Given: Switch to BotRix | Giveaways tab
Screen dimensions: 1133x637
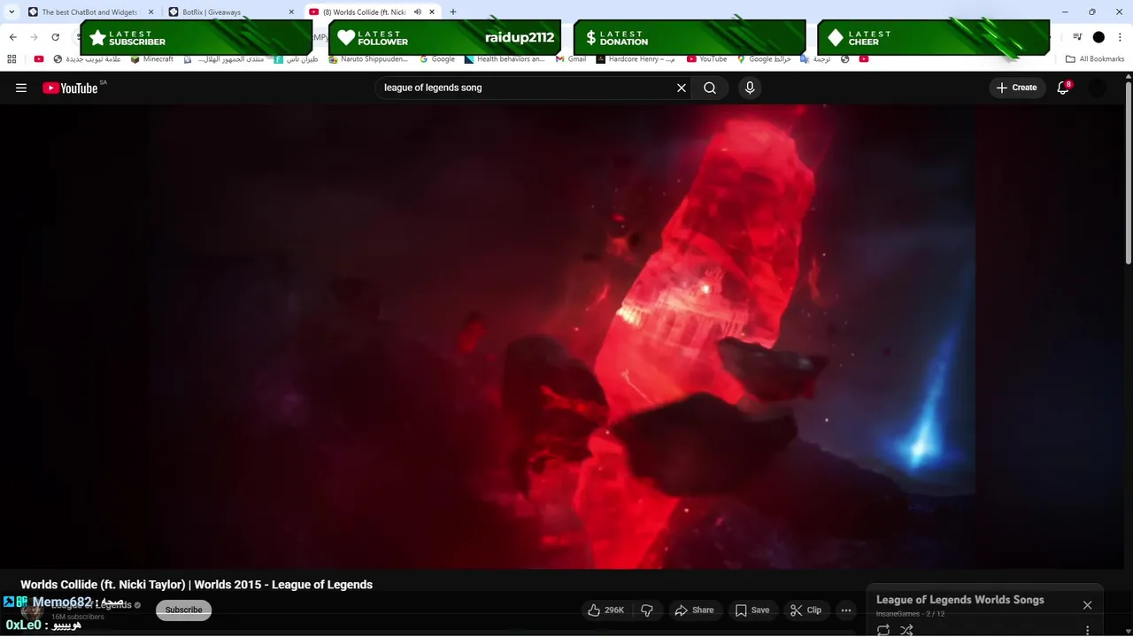Looking at the screenshot, I should coord(232,12).
